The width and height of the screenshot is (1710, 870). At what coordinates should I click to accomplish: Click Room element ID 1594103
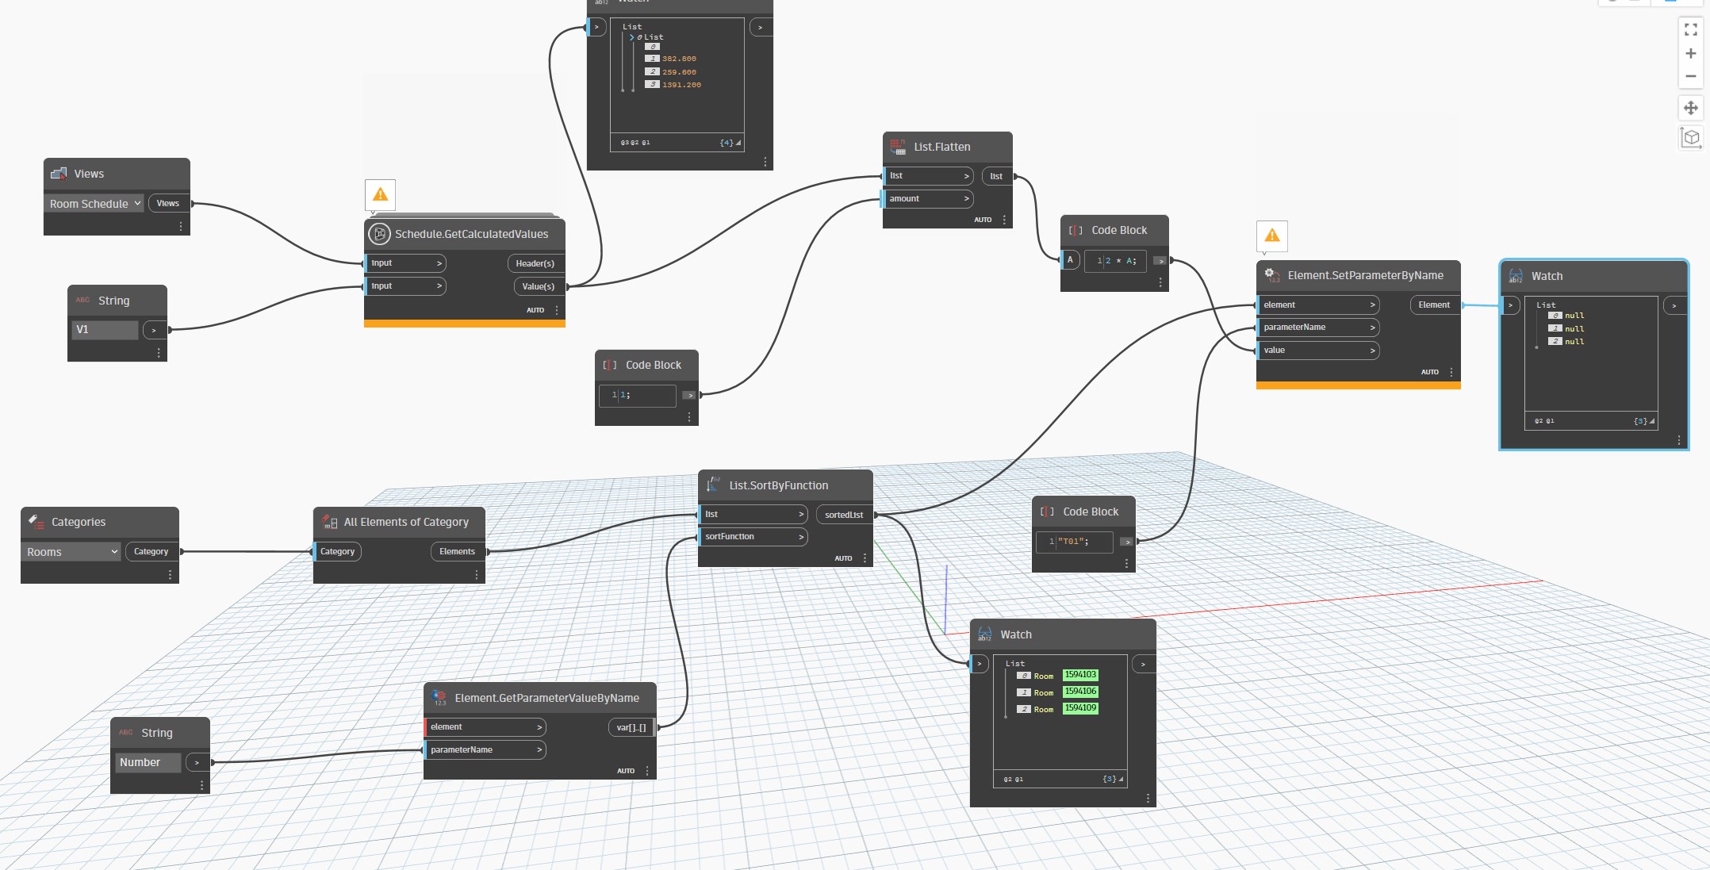coord(1080,675)
